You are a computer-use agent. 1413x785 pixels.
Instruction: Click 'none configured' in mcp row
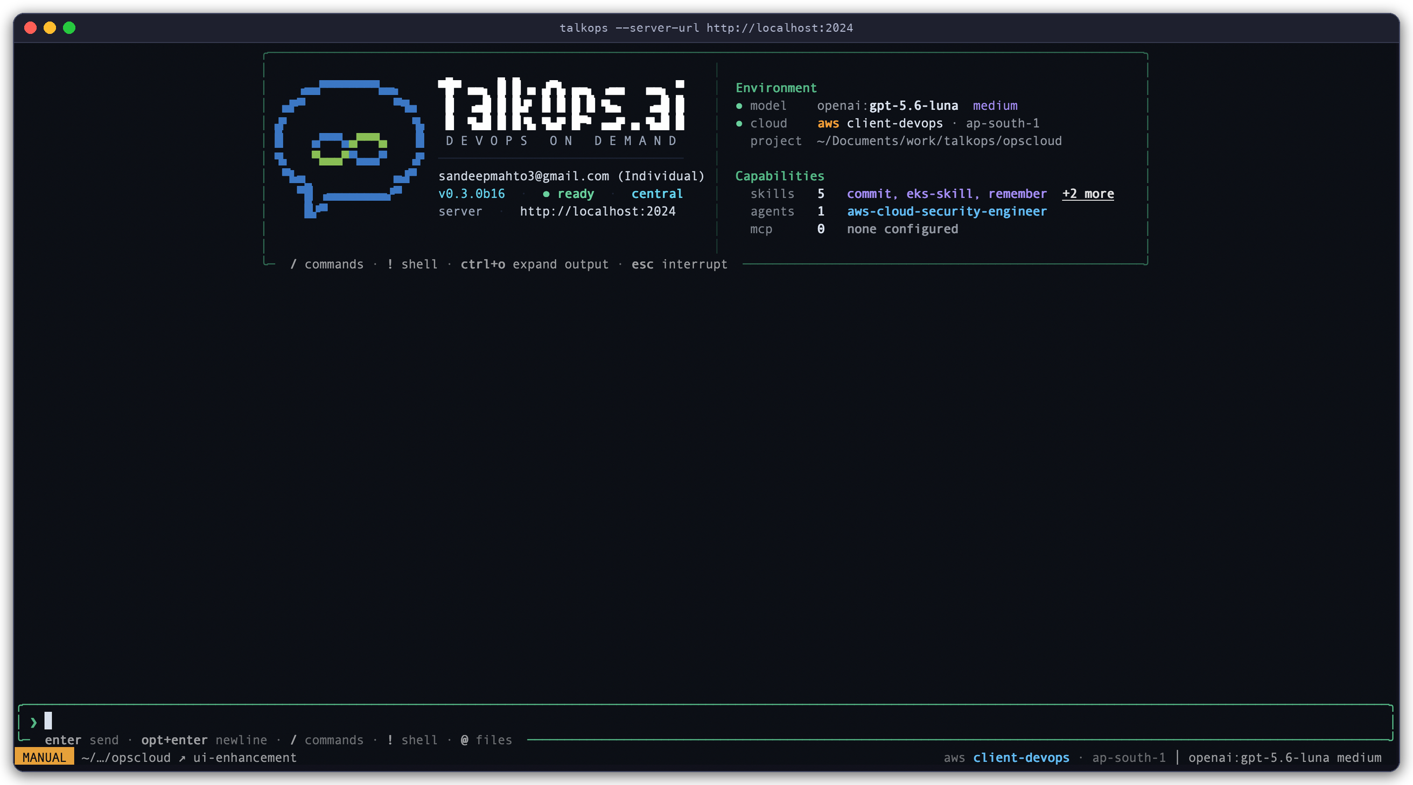903,229
